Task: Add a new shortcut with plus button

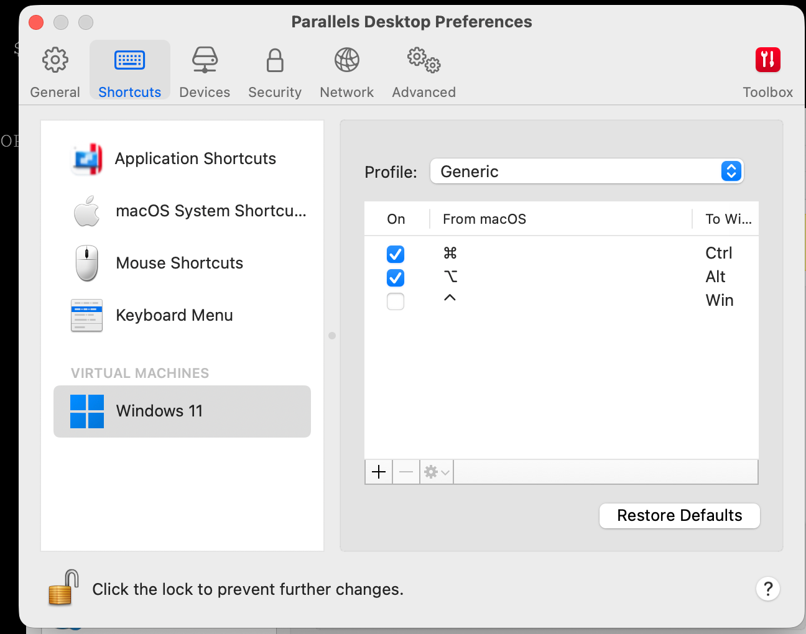Action: (379, 472)
